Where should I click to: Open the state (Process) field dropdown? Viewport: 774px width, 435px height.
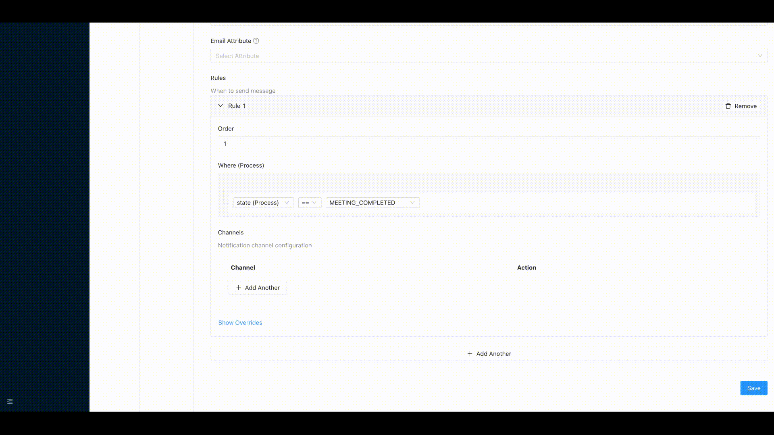(x=263, y=203)
